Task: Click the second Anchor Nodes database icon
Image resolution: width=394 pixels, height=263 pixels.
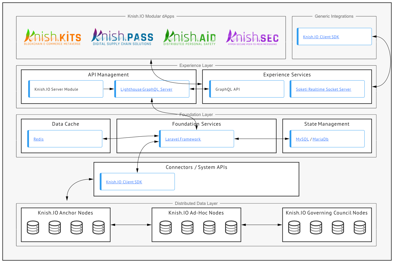Action: pyautogui.click(x=55, y=227)
